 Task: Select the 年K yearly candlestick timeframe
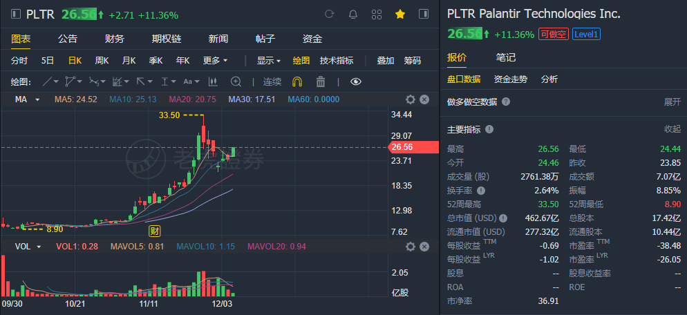pyautogui.click(x=182, y=61)
